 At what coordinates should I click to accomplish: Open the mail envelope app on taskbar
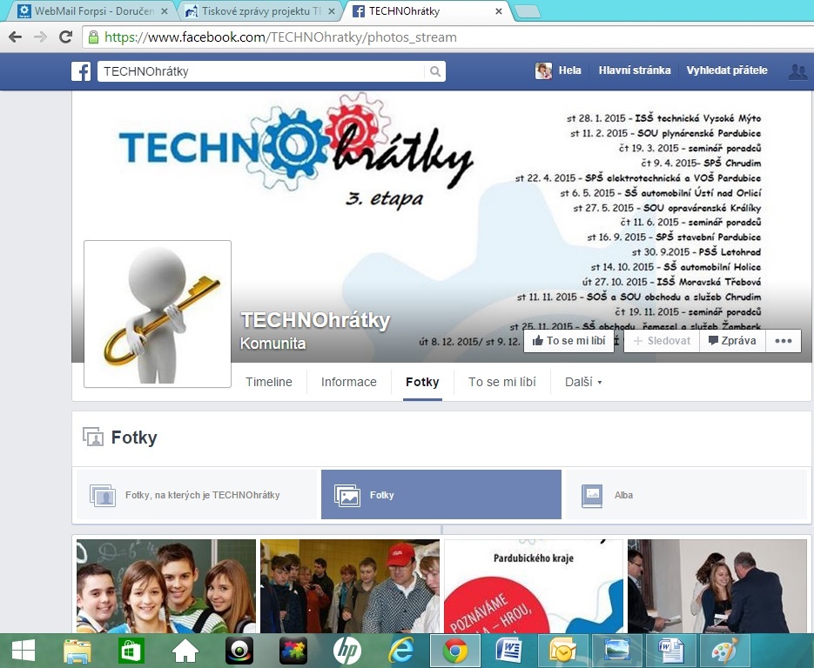tap(562, 651)
